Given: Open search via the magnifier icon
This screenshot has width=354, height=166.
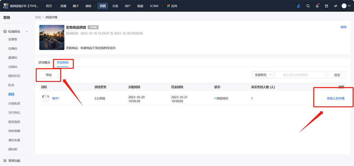Looking at the screenshot, I should pyautogui.click(x=308, y=6).
